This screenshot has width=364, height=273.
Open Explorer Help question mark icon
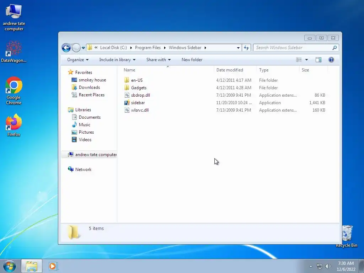(331, 60)
